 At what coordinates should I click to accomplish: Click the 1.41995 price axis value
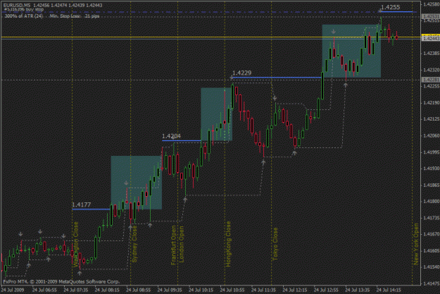click(x=432, y=152)
